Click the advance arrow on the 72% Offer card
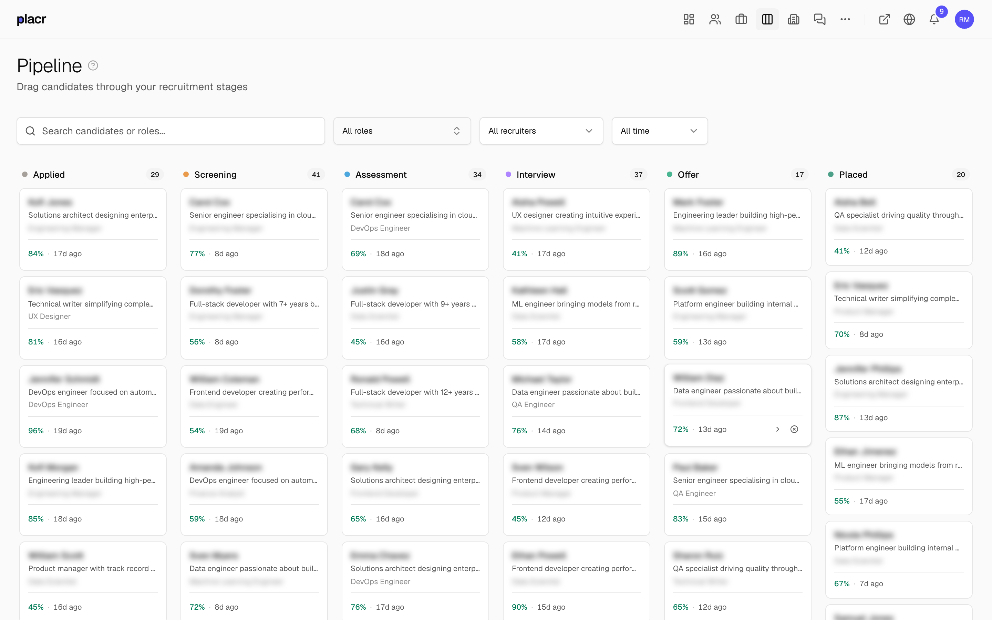The width and height of the screenshot is (992, 620). [x=778, y=429]
